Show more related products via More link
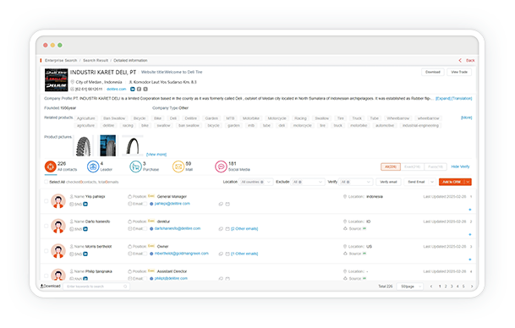515x328 pixels. point(467,118)
